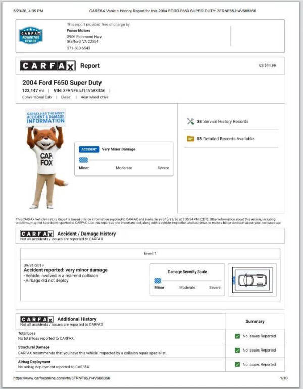Select the Event 1 header
303x389 pixels.
click(x=150, y=254)
